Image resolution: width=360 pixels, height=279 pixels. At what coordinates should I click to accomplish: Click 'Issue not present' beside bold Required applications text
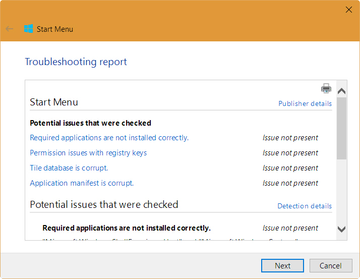point(290,228)
